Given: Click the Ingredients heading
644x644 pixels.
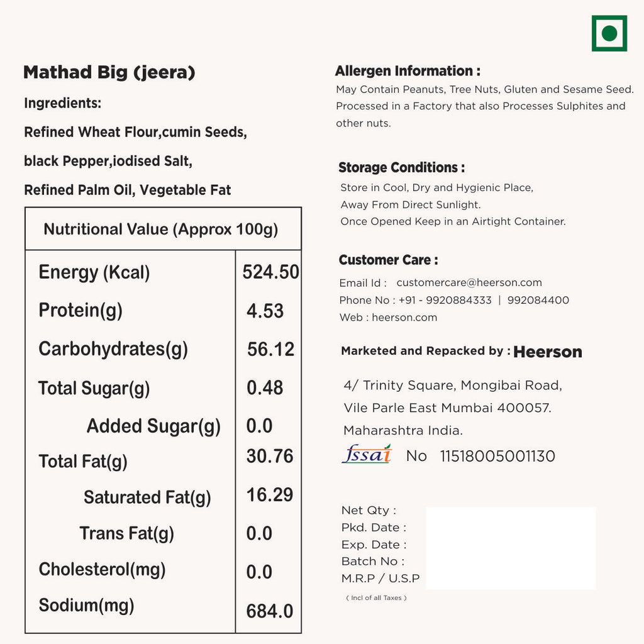Looking at the screenshot, I should tap(62, 103).
